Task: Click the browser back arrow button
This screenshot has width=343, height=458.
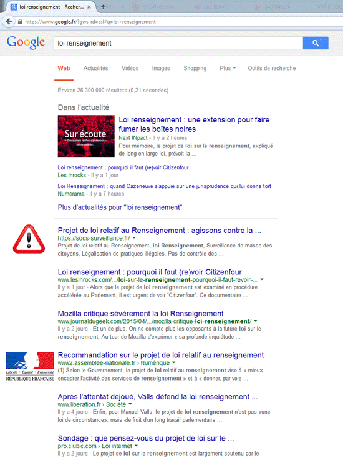Action: coord(9,22)
